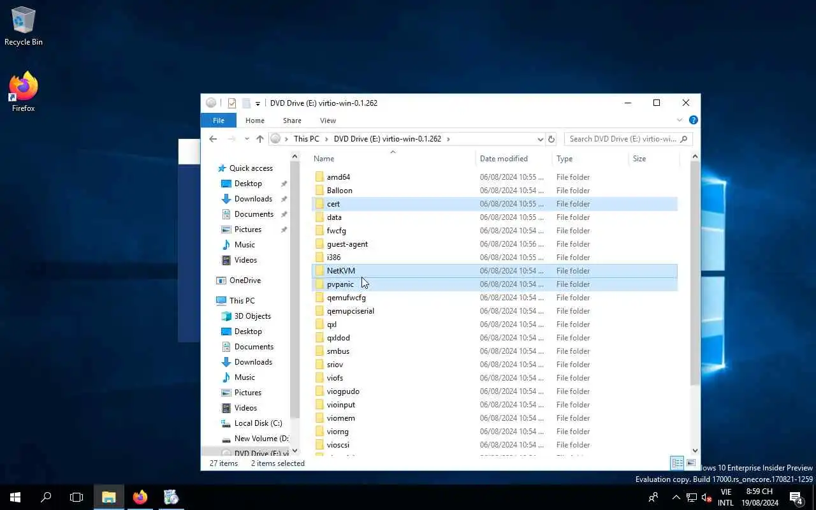Select This PC in navigation pane

pyautogui.click(x=242, y=301)
